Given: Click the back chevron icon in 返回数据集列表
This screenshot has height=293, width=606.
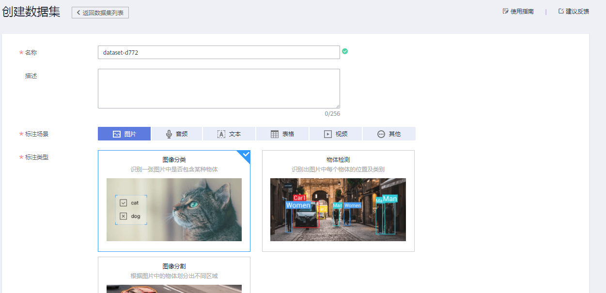Looking at the screenshot, I should coord(78,13).
